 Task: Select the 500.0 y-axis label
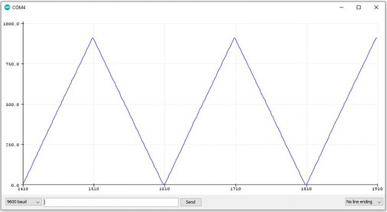pos(12,104)
